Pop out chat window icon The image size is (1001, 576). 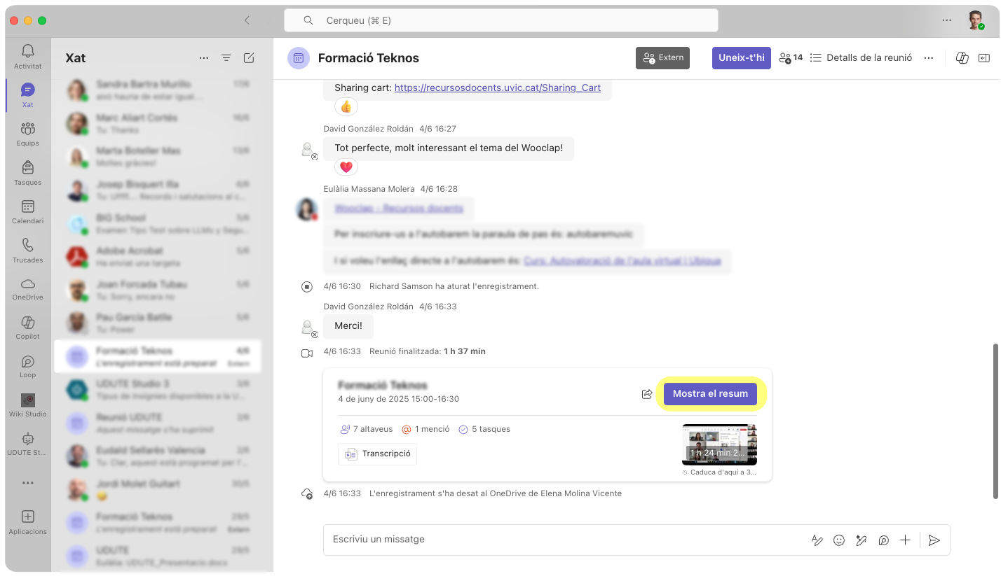pos(984,58)
